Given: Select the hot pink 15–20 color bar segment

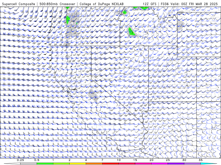Looking at the screenshot, I should (143, 164).
